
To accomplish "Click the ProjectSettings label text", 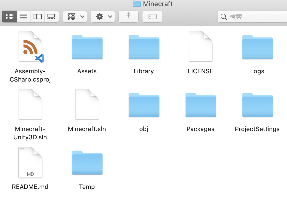I will 257,129.
